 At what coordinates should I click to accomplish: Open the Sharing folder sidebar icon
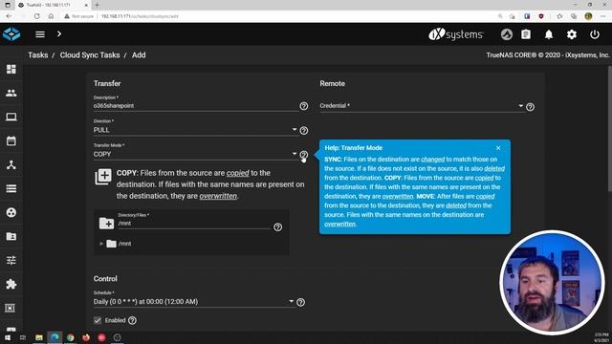pyautogui.click(x=11, y=236)
